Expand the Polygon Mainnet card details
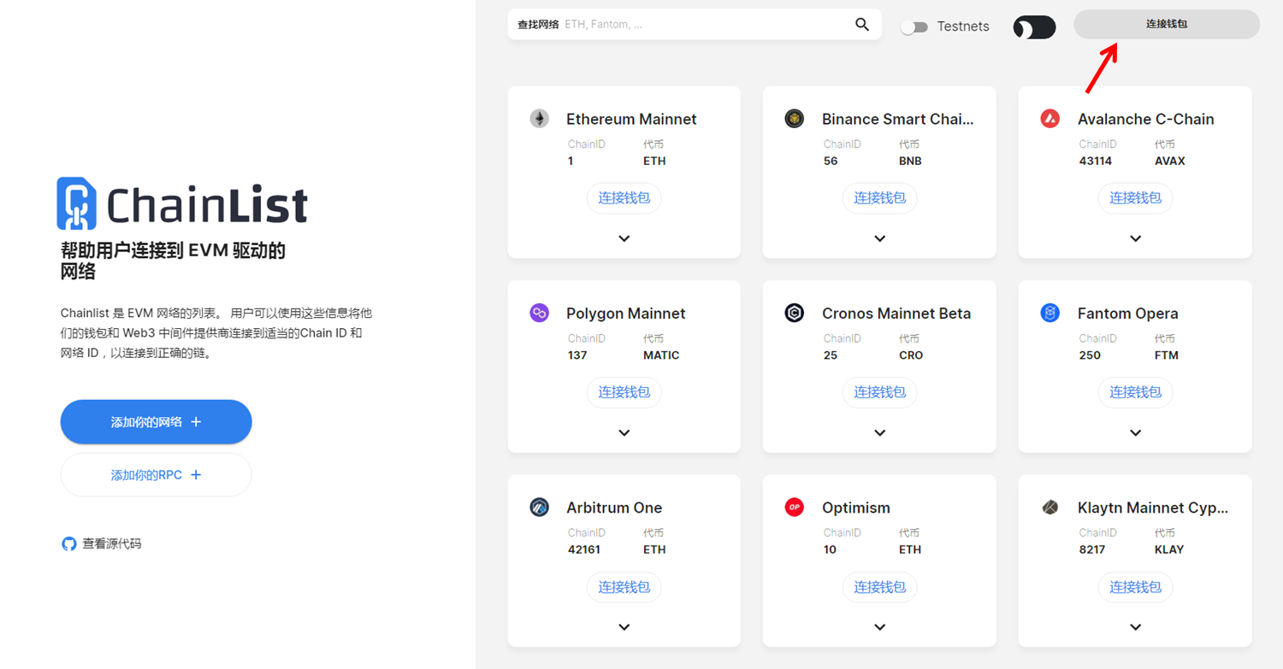 624,432
